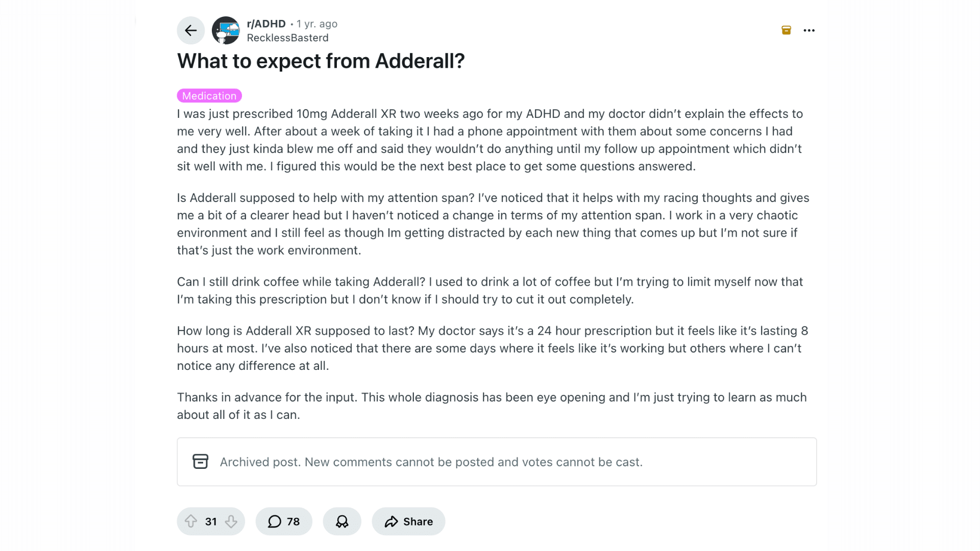
Task: Click the three-dot menu to expand post options
Action: (x=808, y=31)
